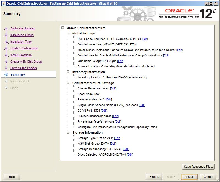The image size is (220, 182).
Task: Edit the Single Client Access Name
Action: point(142,105)
